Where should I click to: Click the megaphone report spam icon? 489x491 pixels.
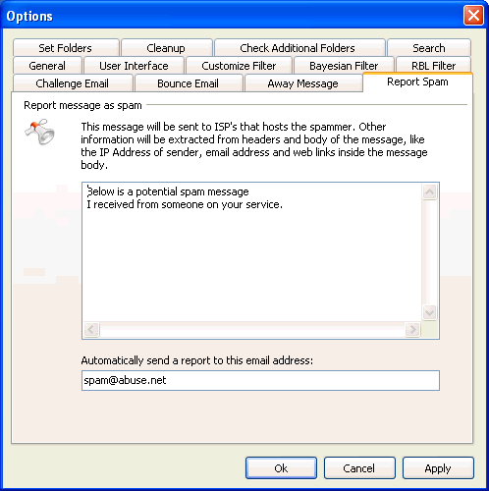pos(39,133)
